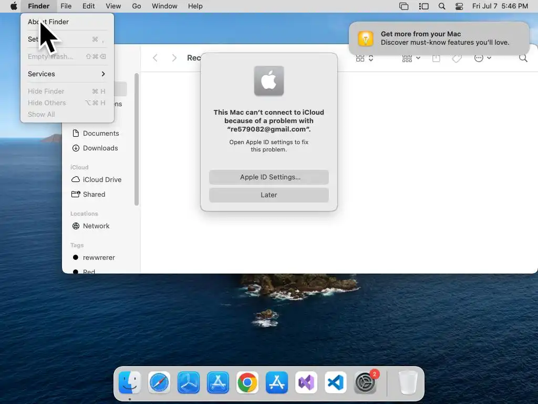
Task: Open the Finder Action ellipsis menu
Action: tap(482, 58)
